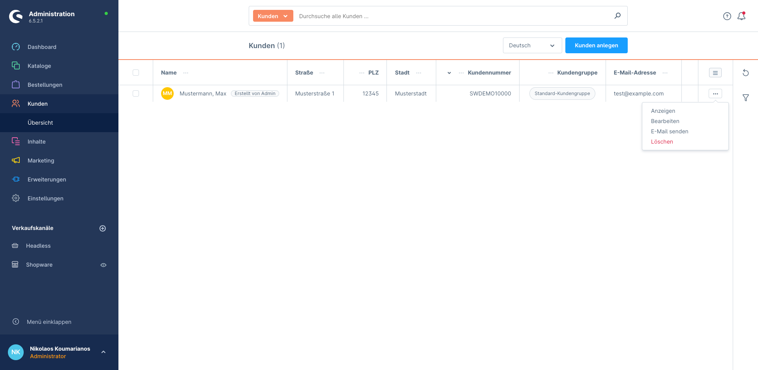Choose Bearbeiten in the context menu
The height and width of the screenshot is (370, 758).
coord(665,121)
